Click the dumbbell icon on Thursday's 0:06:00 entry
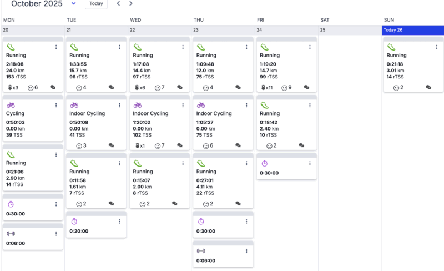444x271 pixels. click(201, 251)
